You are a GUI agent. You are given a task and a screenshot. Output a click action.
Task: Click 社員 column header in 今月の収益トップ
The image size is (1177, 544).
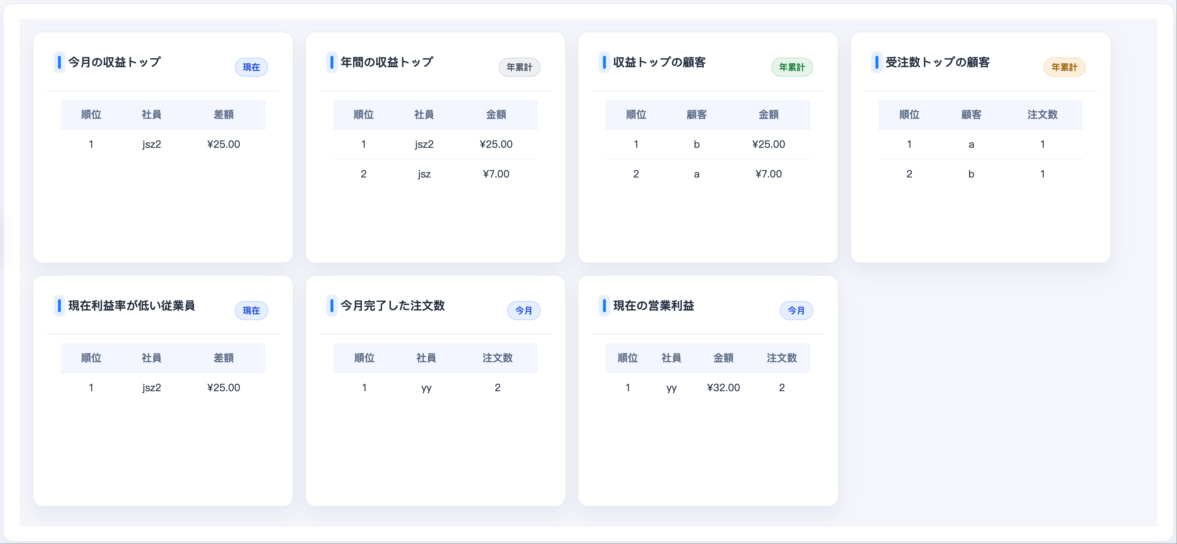pos(151,115)
